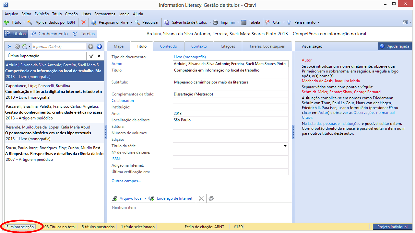This screenshot has width=415, height=233.
Task: Click the ISBN label link
Action: [116, 159]
